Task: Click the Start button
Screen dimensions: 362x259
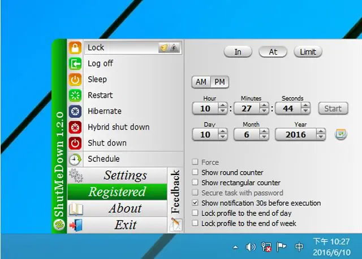Action: [333, 108]
